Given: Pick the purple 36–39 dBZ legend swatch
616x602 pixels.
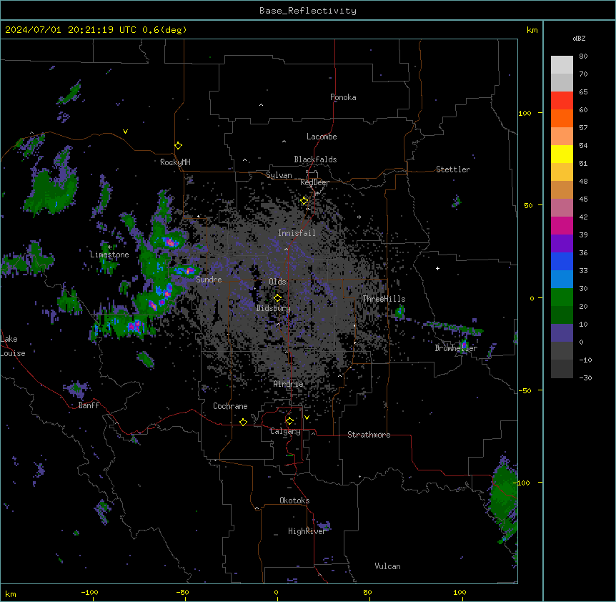Looking at the screenshot, I should [x=562, y=244].
